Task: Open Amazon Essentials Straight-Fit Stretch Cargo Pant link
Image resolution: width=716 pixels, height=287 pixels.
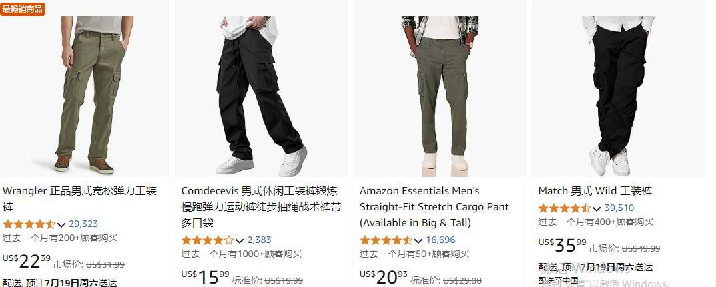Action: pyautogui.click(x=434, y=207)
